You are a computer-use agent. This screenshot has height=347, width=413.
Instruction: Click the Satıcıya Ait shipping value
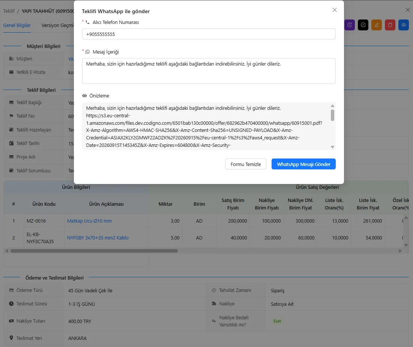(282, 304)
